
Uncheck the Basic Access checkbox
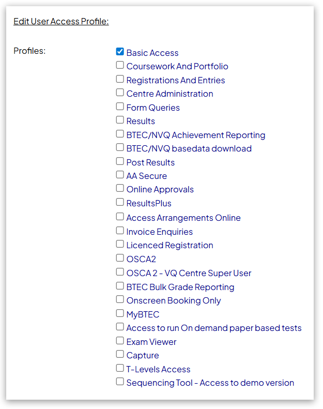pos(120,52)
